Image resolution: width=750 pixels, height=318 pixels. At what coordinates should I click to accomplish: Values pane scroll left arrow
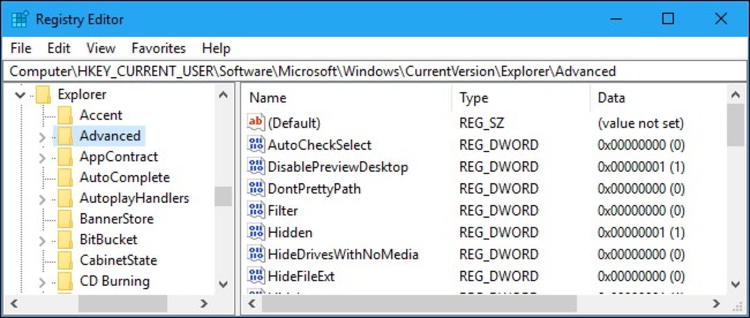click(x=252, y=304)
